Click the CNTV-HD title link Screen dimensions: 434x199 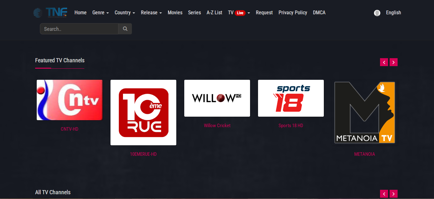pyautogui.click(x=70, y=129)
